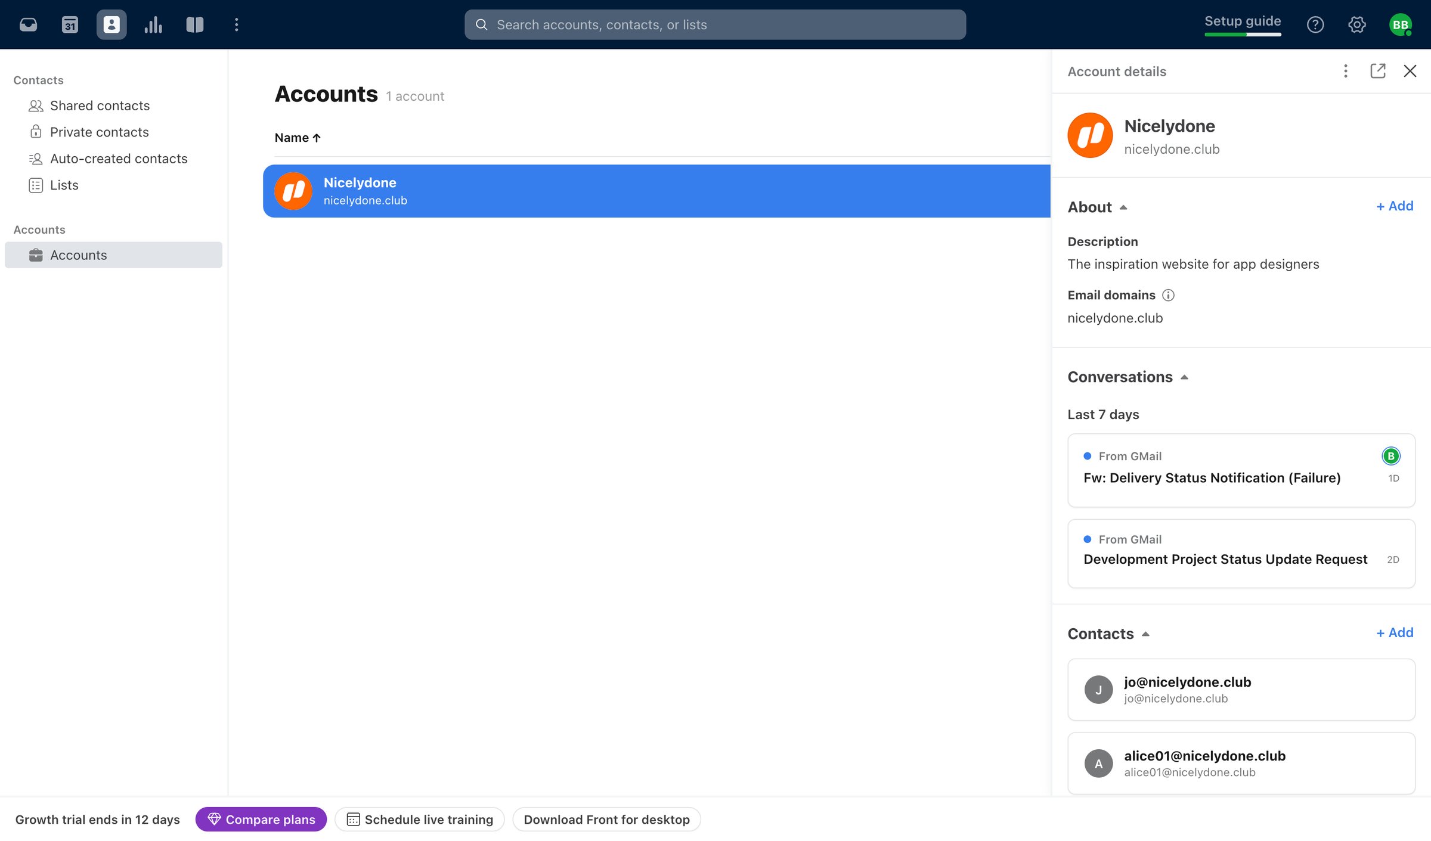Click the Name sort arrow icon
The width and height of the screenshot is (1431, 841).
click(317, 138)
